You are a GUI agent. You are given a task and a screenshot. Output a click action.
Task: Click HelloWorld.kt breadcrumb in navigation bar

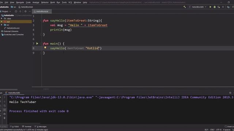point(26,7)
